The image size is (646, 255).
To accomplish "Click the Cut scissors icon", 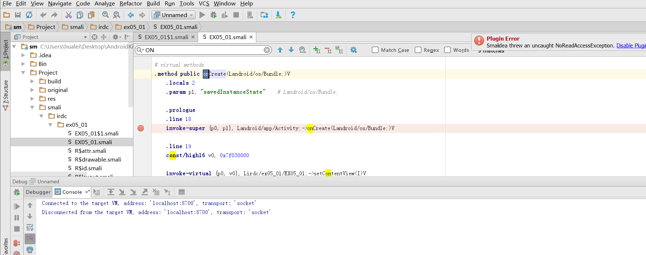I will click(69, 15).
